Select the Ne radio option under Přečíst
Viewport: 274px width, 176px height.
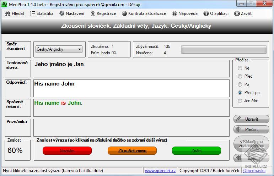[240, 68]
